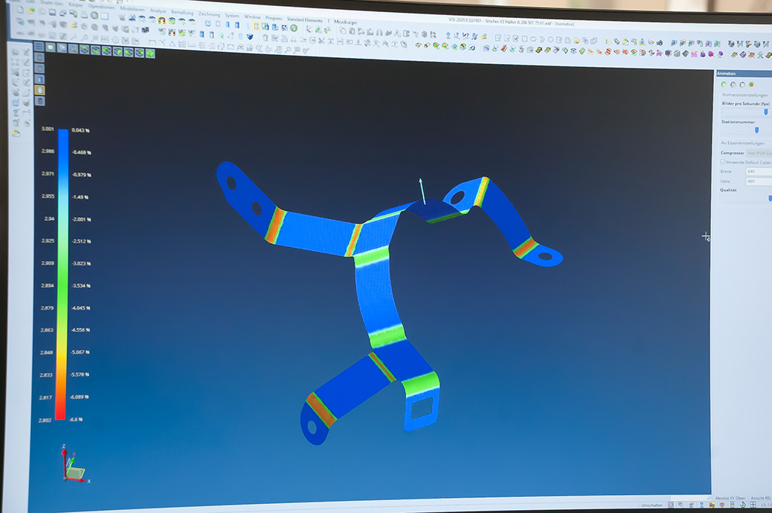Pause the animation
This screenshot has width=772, height=513.
tap(733, 84)
